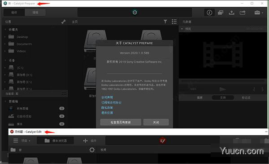
Task: Open hamburger menu in Catalyst Edit window
Action: tap(16, 141)
